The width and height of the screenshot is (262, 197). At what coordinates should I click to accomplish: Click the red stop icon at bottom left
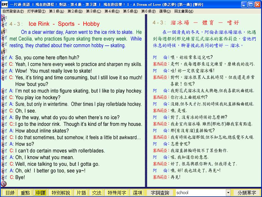4,184
